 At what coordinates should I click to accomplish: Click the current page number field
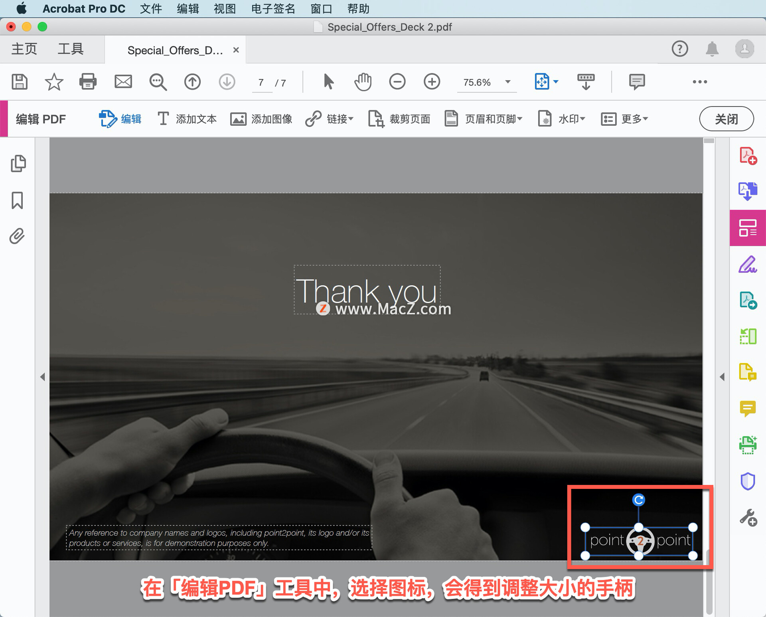262,83
